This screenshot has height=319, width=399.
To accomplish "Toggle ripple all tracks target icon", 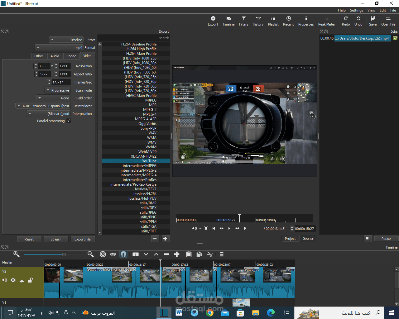I will coord(103,254).
